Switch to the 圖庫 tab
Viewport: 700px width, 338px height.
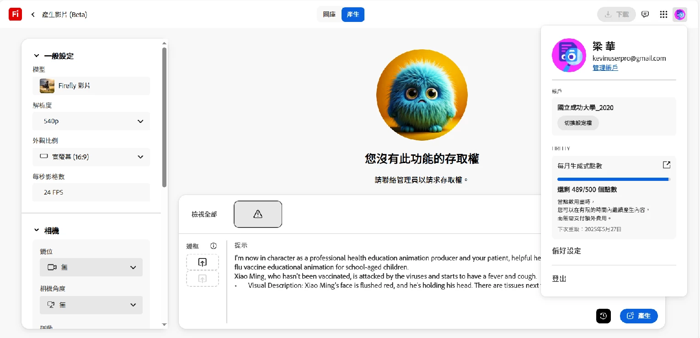(x=329, y=15)
